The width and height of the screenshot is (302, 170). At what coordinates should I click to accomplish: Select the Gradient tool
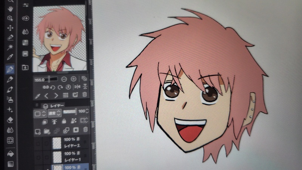click(x=11, y=164)
